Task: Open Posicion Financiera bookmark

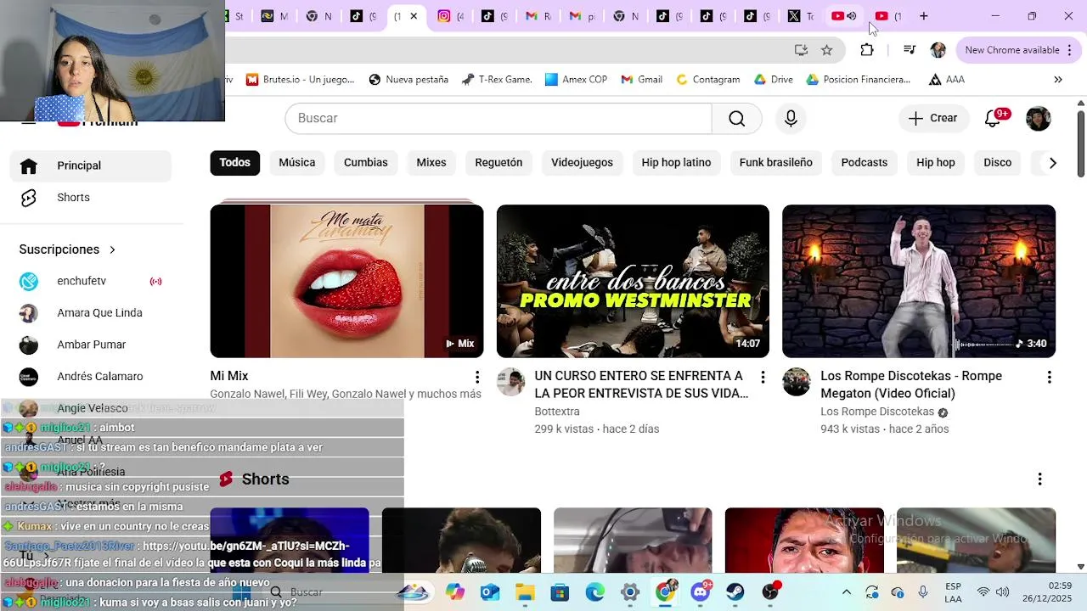Action: tap(858, 80)
